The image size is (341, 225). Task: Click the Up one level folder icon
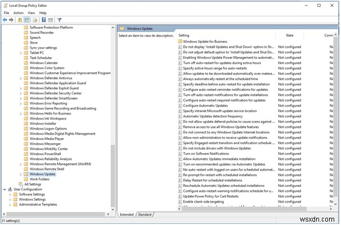(x=20, y=20)
